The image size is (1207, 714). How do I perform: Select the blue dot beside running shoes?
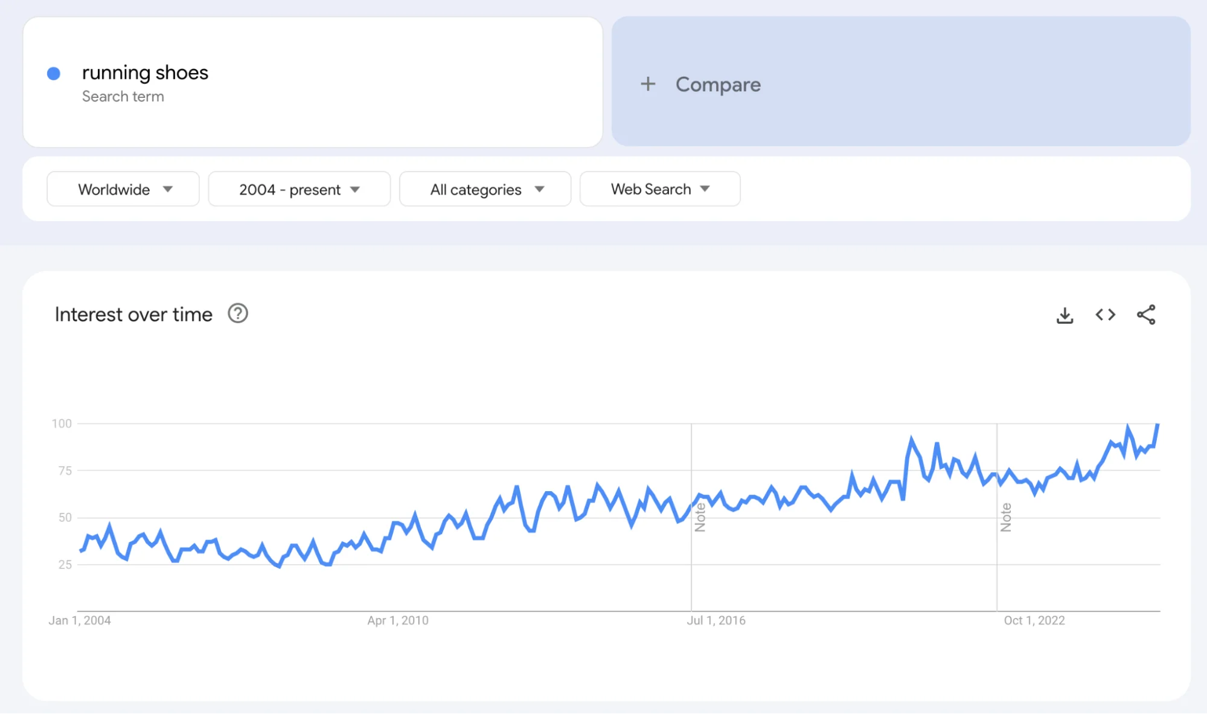point(54,72)
